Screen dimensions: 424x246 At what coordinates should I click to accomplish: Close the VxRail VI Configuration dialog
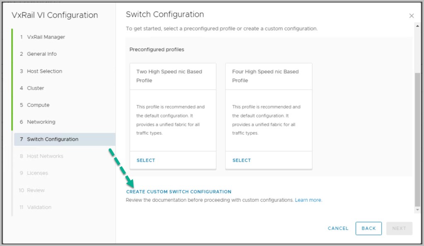click(x=411, y=16)
